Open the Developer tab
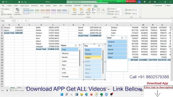 coord(68,5)
